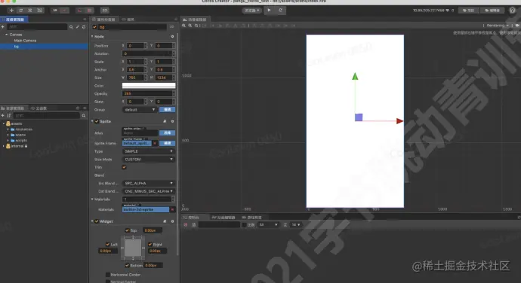Viewport: 521px width, 283px height.
Task: Select the Scale transform tool in toolbar
Action: coord(30,11)
